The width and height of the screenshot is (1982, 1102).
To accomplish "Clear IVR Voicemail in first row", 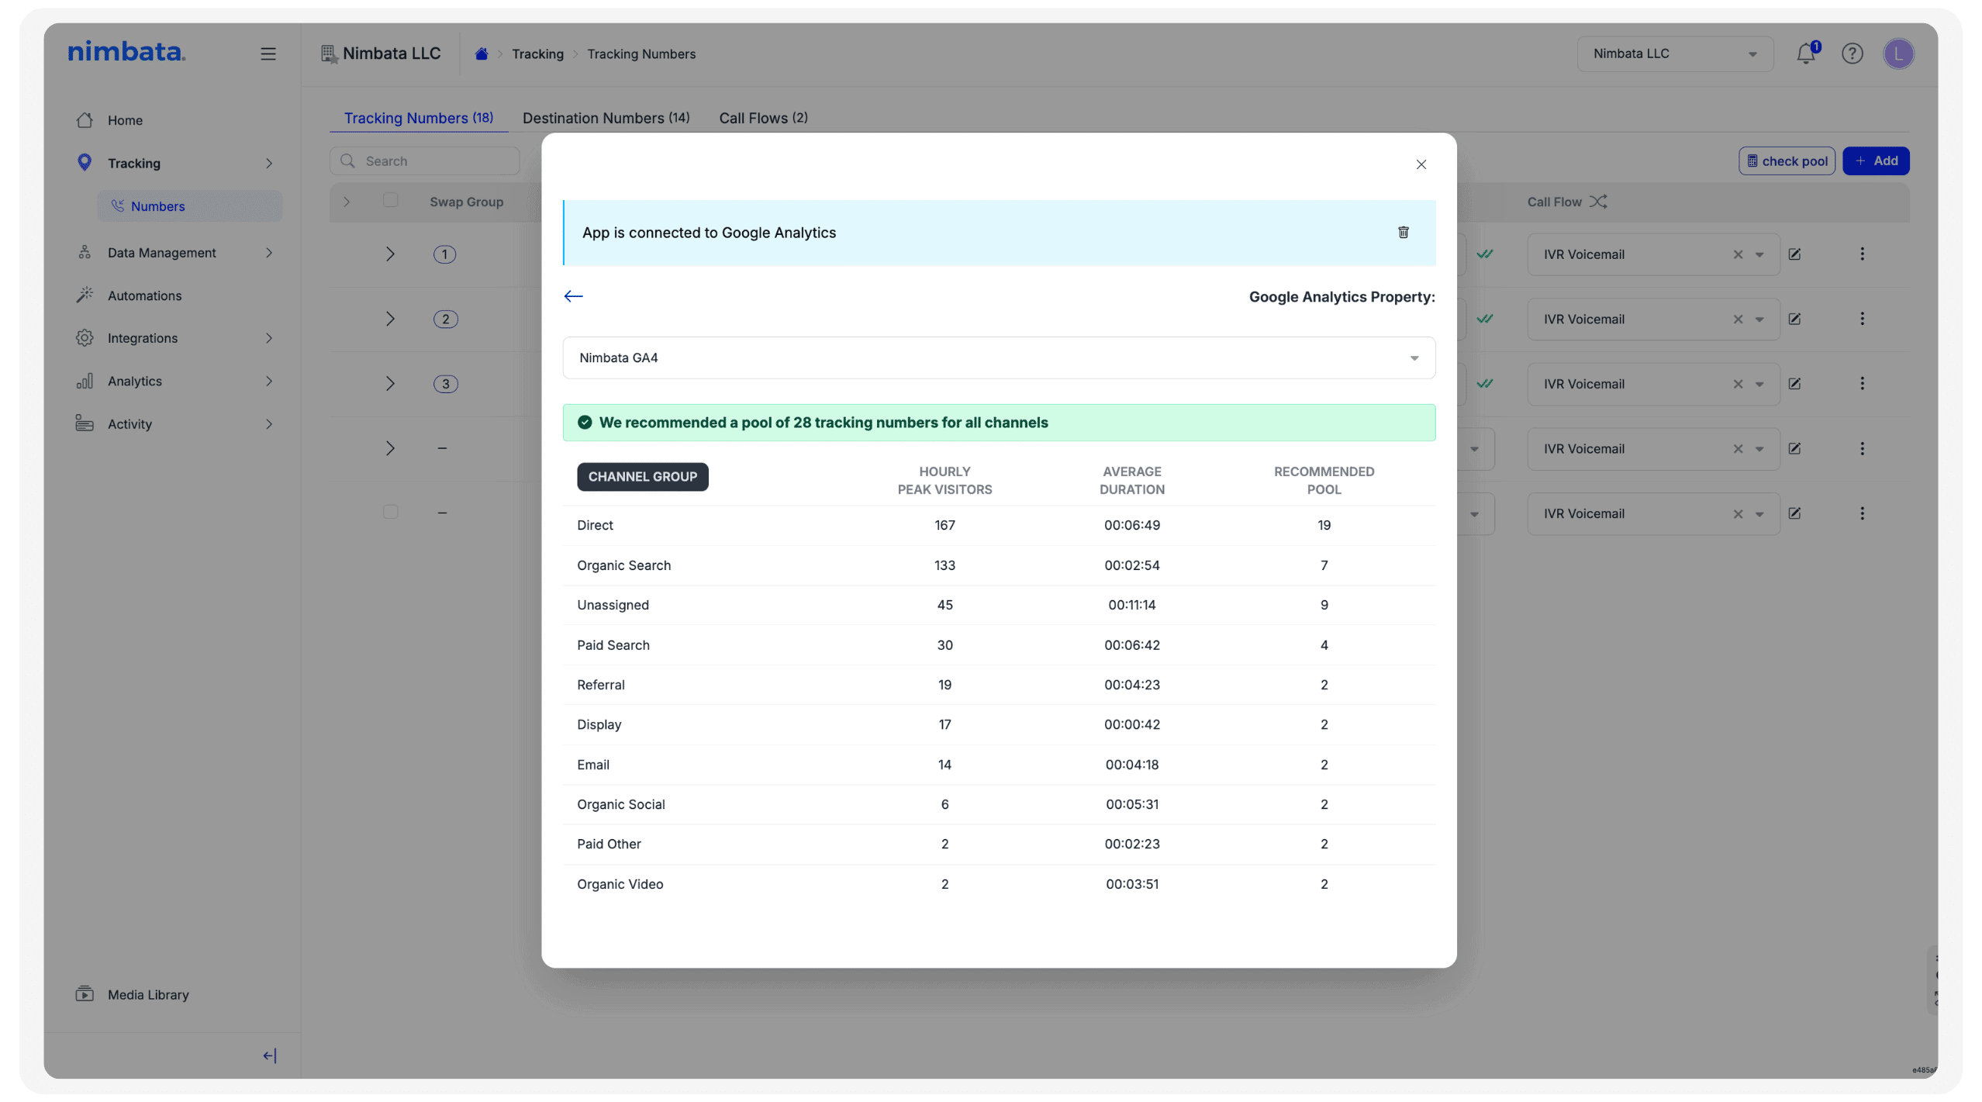I will pyautogui.click(x=1737, y=254).
